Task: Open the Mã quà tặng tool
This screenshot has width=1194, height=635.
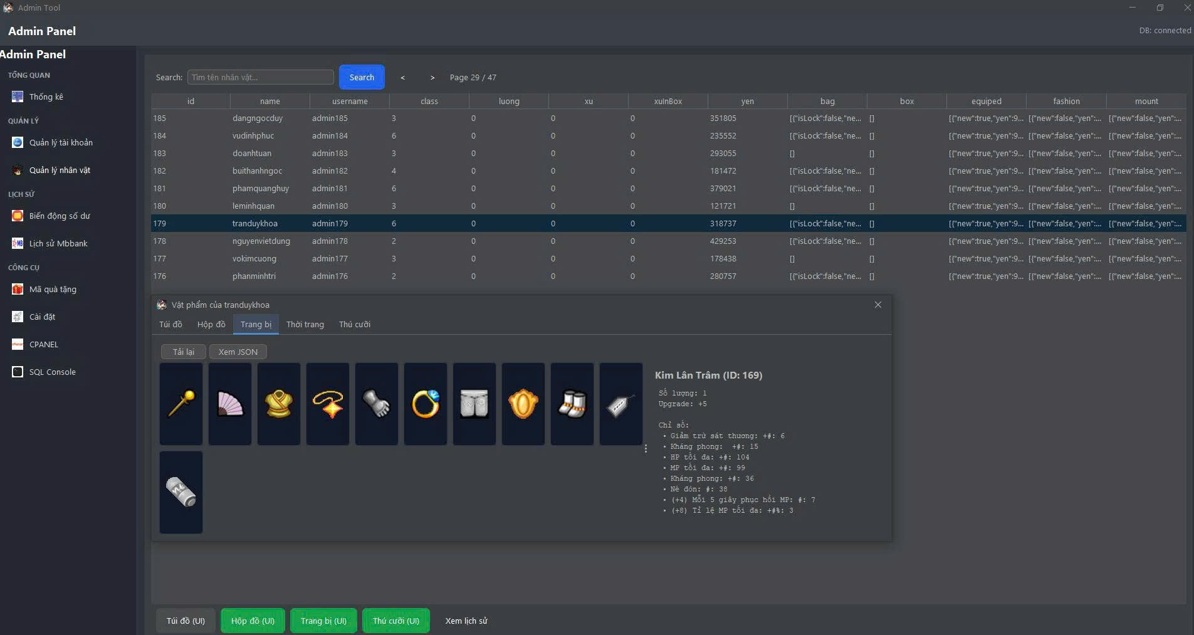Action: click(53, 289)
